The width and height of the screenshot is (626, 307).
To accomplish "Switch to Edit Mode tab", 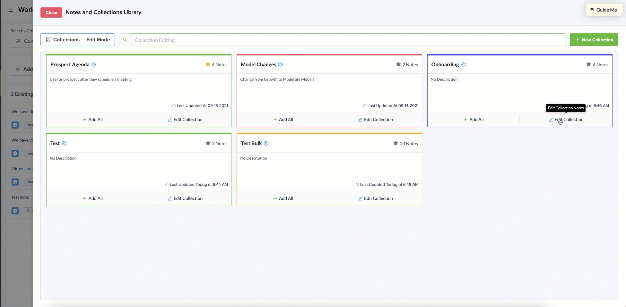I will click(x=98, y=40).
